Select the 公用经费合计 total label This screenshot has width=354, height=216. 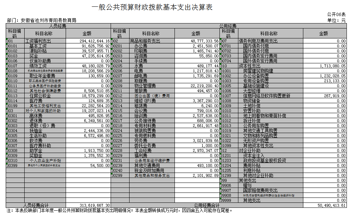click(207, 205)
